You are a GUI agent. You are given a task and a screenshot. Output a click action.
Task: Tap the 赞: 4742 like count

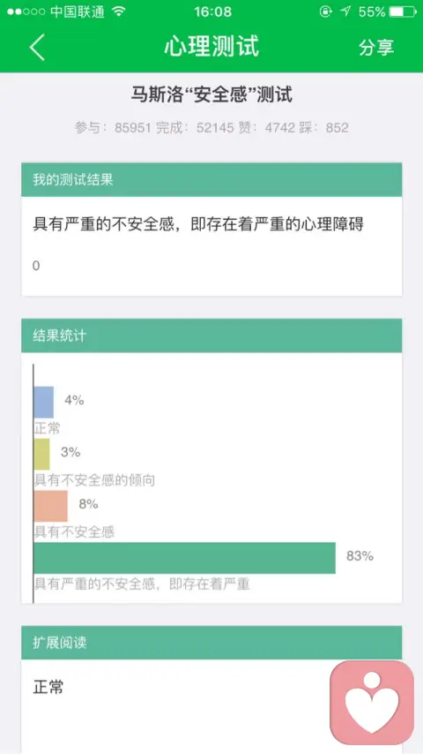[266, 128]
